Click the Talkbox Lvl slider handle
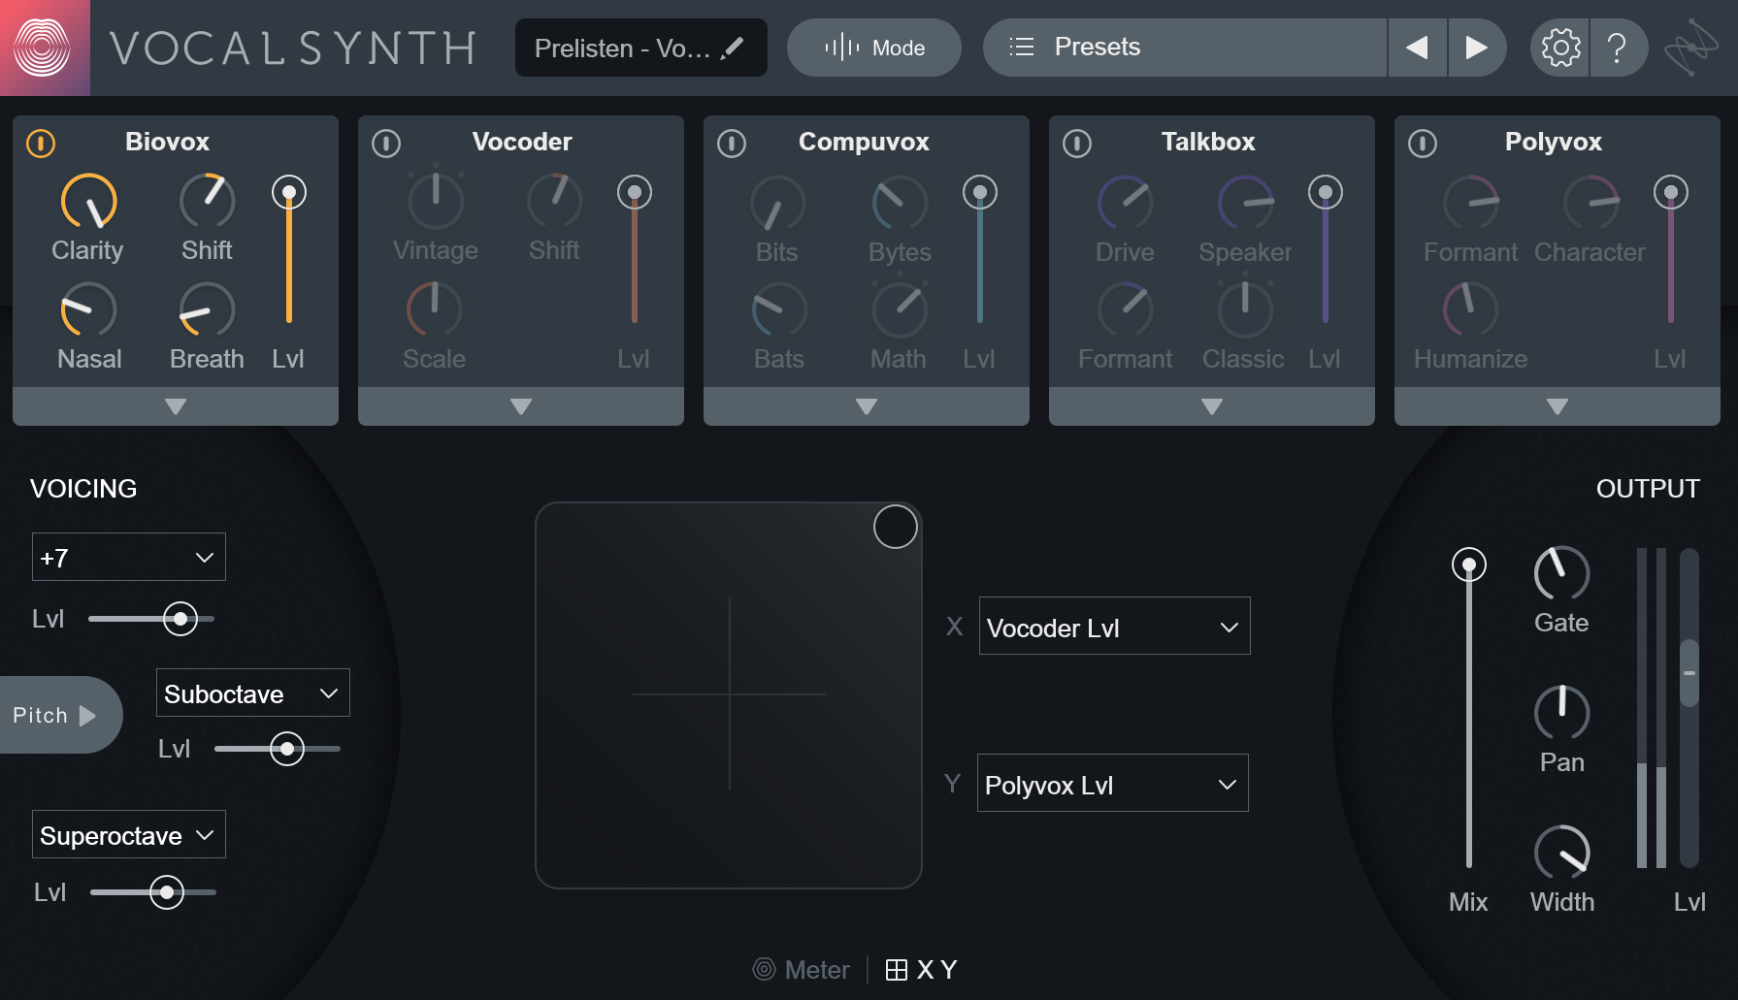Image resolution: width=1738 pixels, height=1000 pixels. 1326,192
